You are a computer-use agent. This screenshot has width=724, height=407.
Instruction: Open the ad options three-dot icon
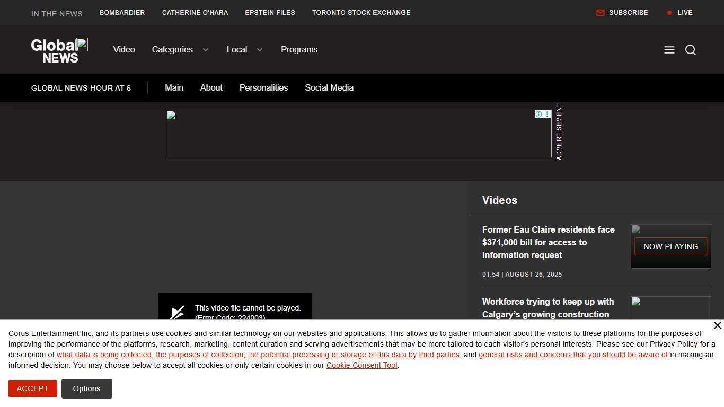point(547,114)
